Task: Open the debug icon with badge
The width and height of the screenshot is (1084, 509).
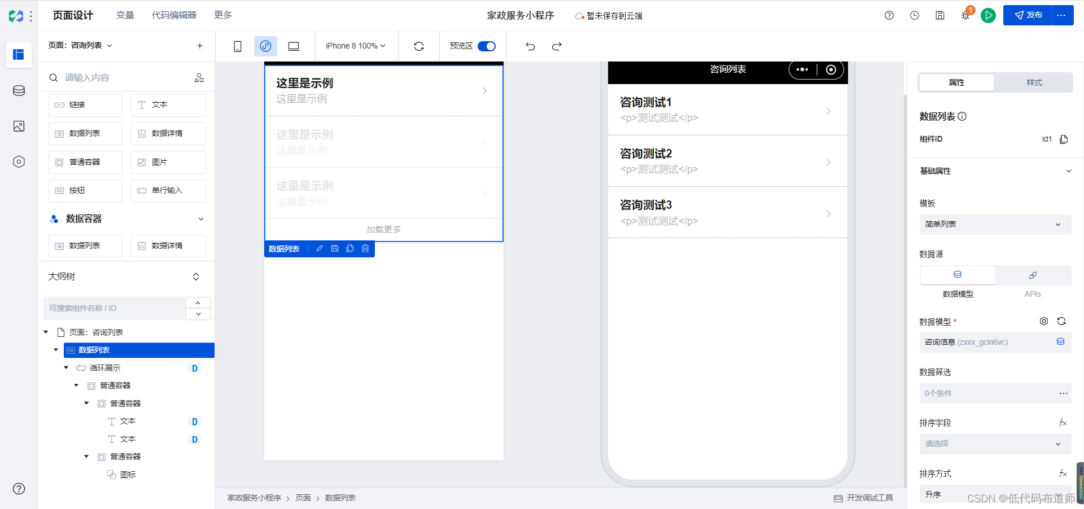Action: point(966,14)
